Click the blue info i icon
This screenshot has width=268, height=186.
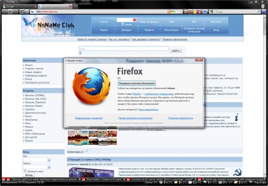click(x=236, y=117)
